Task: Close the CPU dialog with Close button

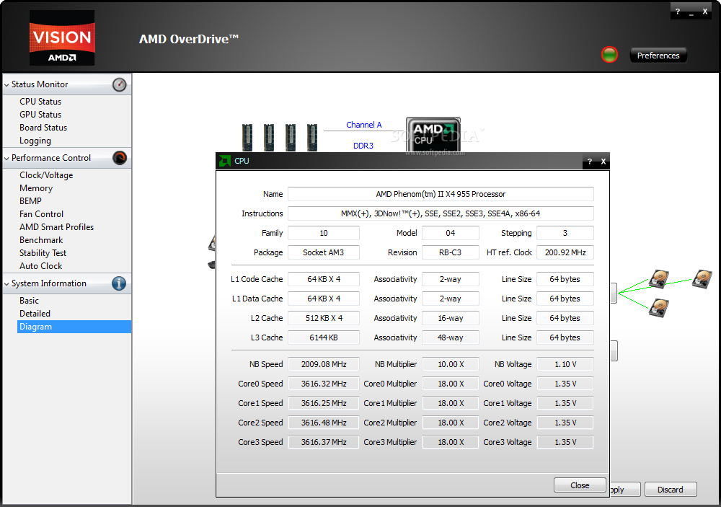Action: point(580,485)
